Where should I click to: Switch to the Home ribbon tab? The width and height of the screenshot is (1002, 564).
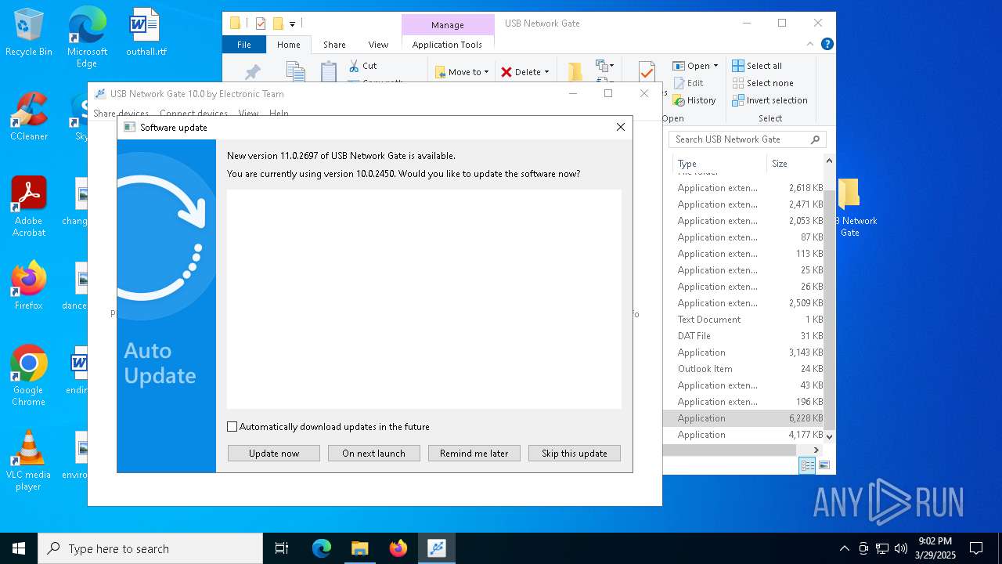coord(288,45)
